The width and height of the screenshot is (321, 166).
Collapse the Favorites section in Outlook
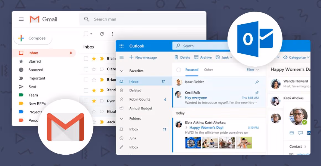tap(121, 71)
